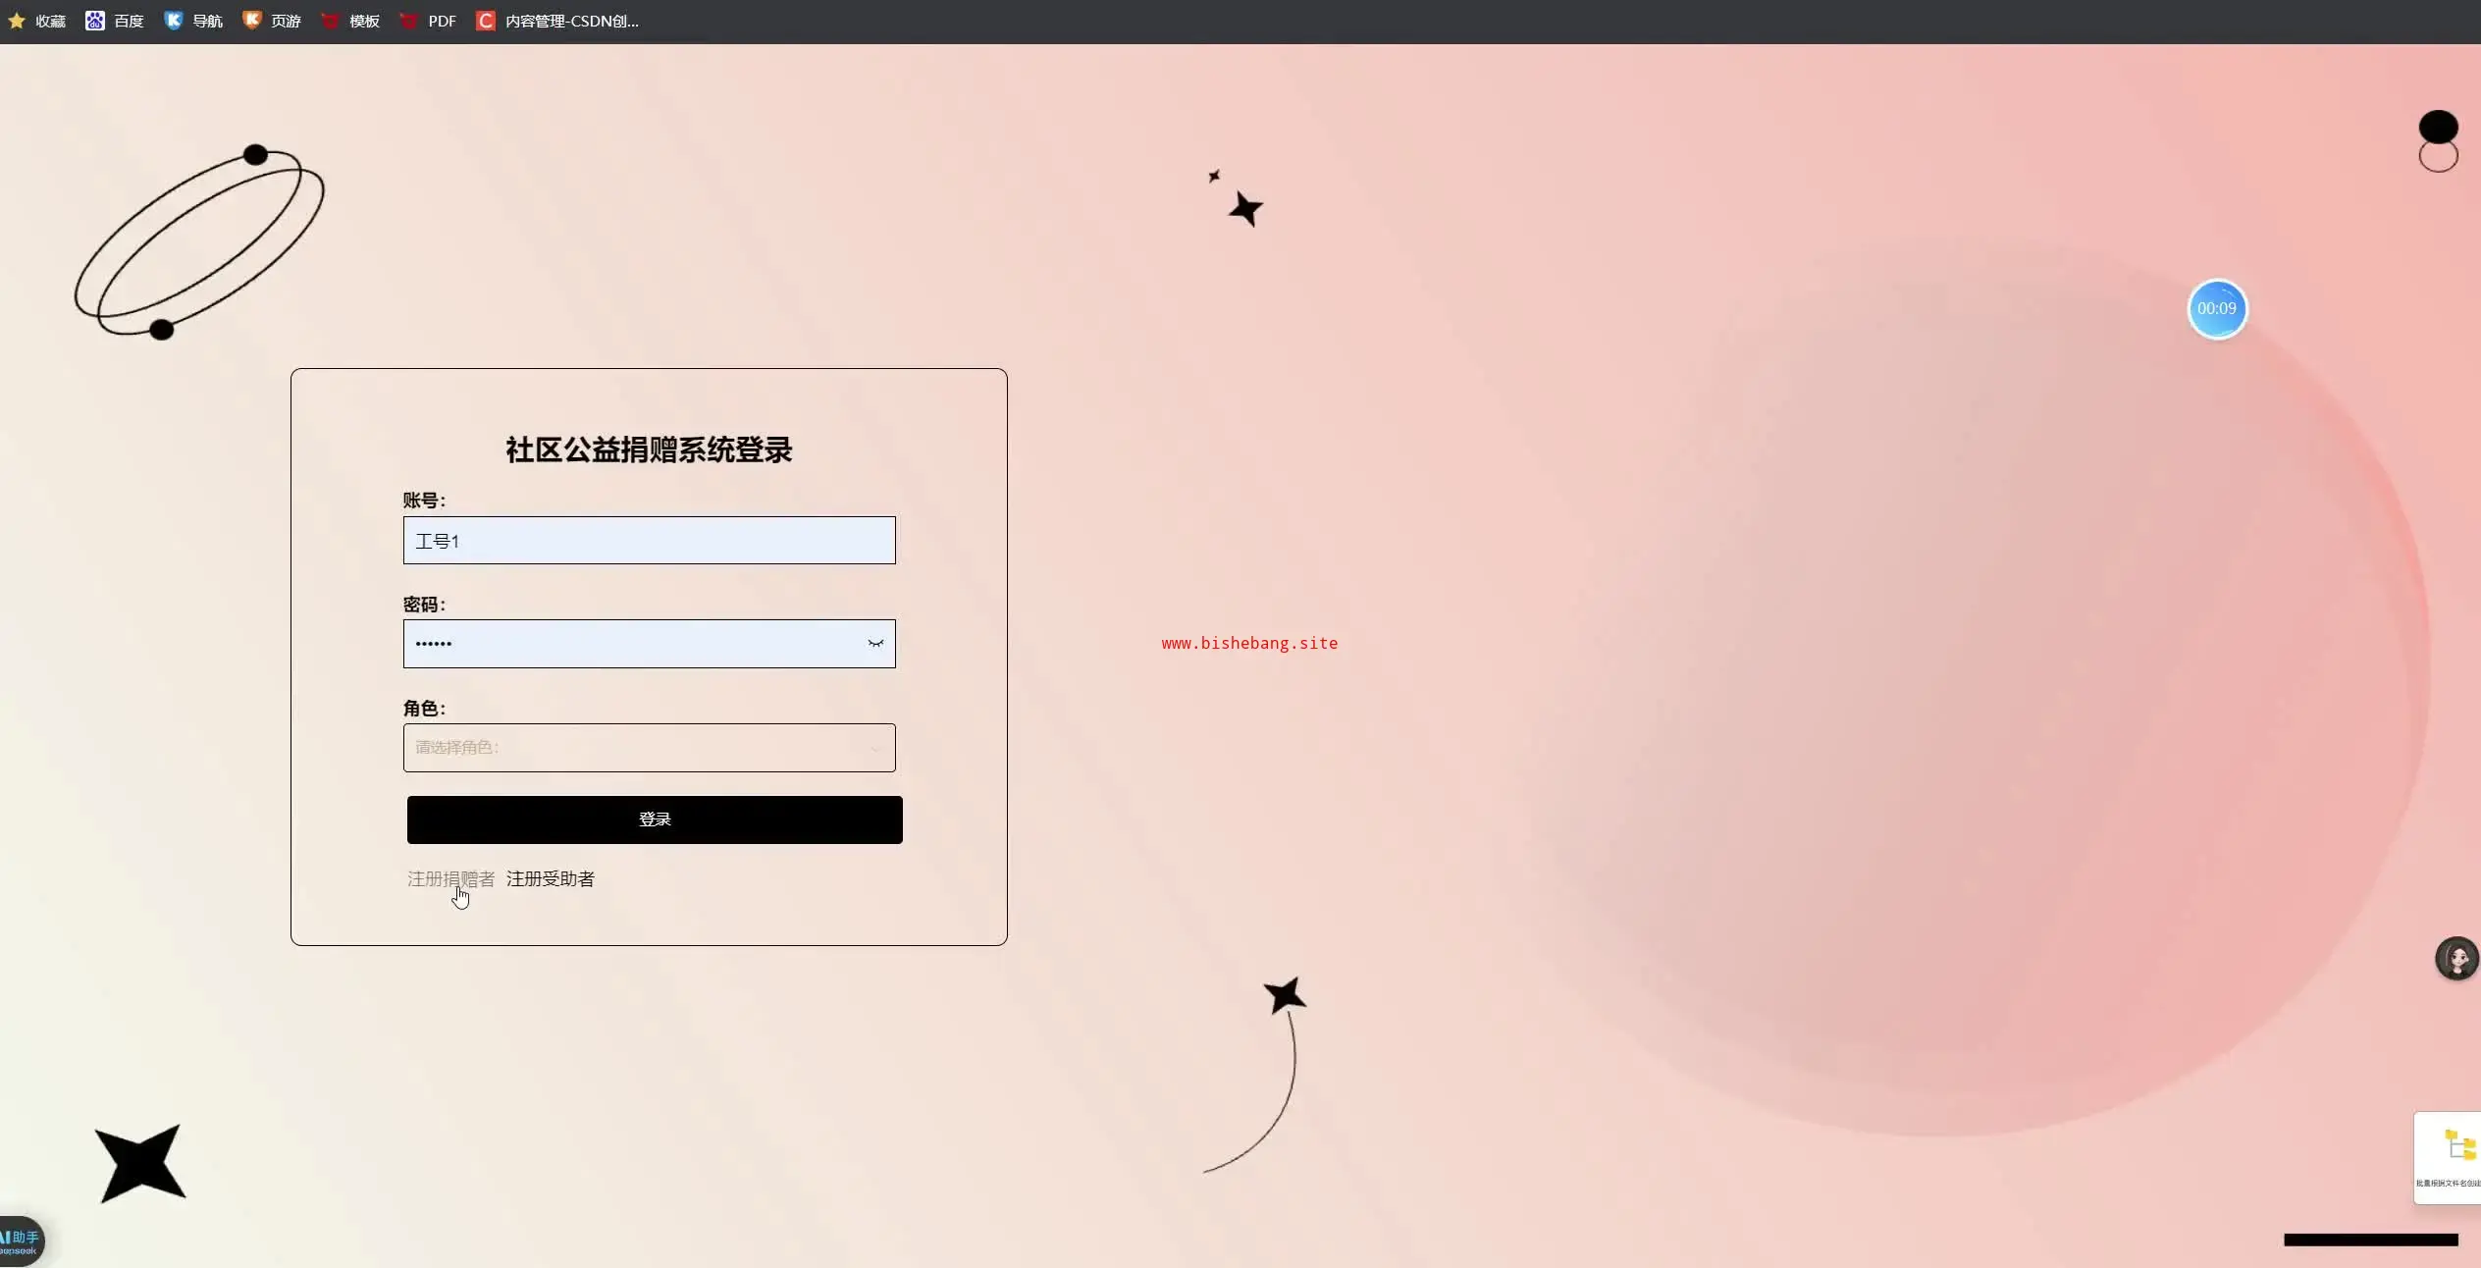Click the www.bishebang.site red text
The image size is (2481, 1268).
click(x=1248, y=643)
